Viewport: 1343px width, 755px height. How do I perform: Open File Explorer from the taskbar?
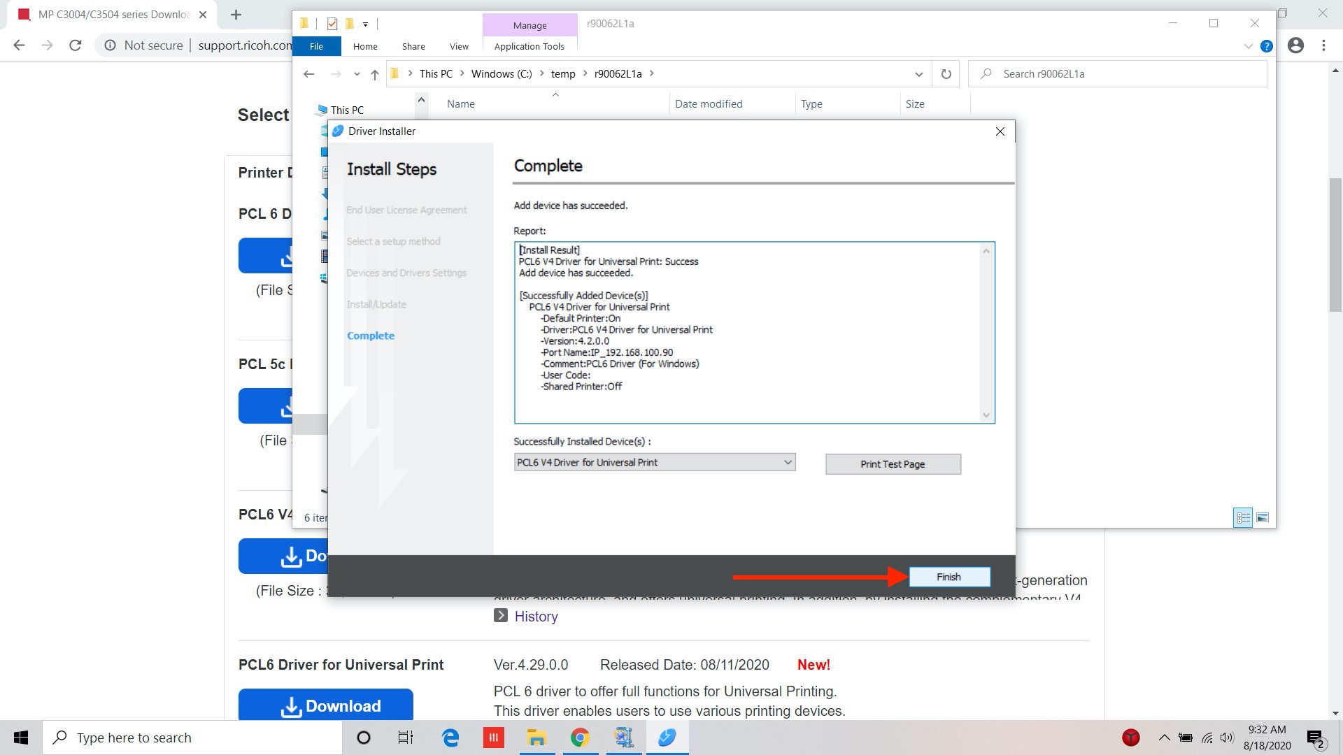point(537,738)
